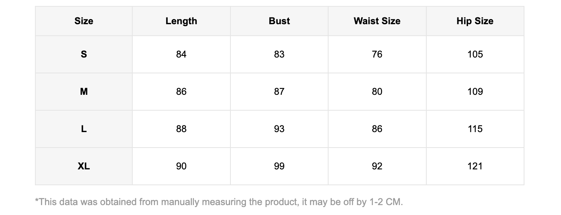Select the M size row label
561x215 pixels.
pos(84,92)
